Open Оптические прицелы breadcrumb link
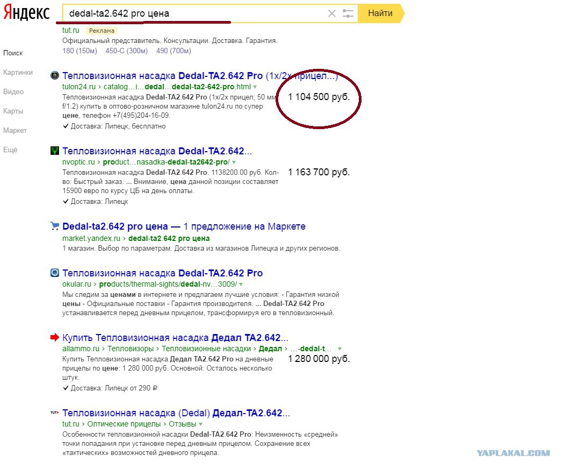The height and width of the screenshot is (469, 564). (x=124, y=424)
